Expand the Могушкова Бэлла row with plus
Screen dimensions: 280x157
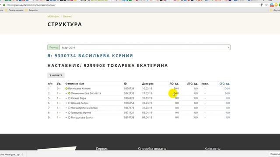66,117
